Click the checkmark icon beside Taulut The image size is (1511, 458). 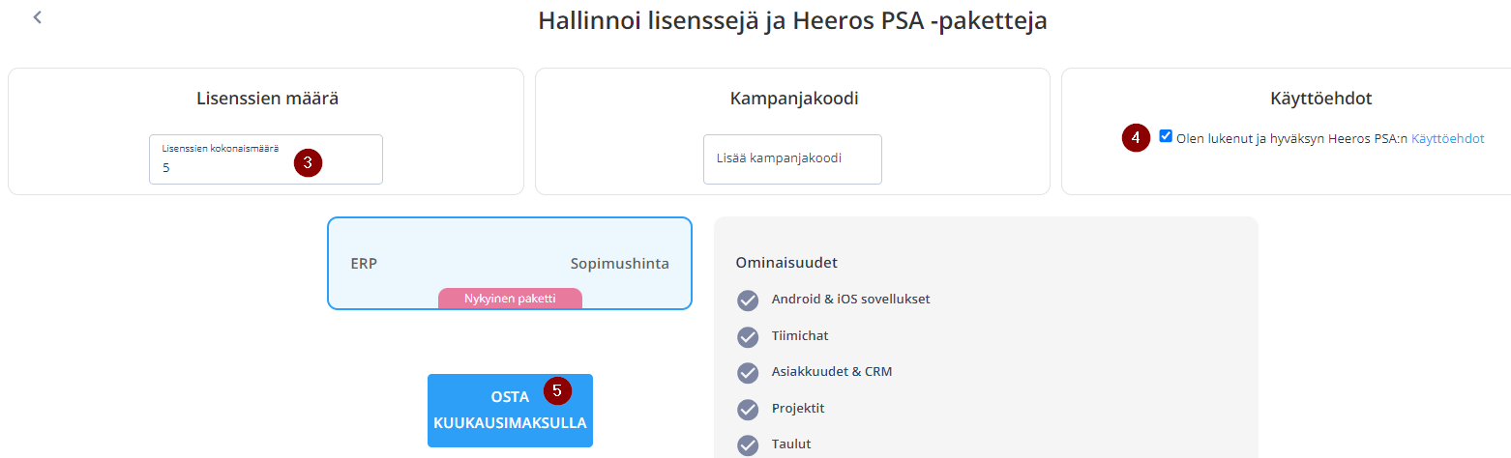[748, 444]
